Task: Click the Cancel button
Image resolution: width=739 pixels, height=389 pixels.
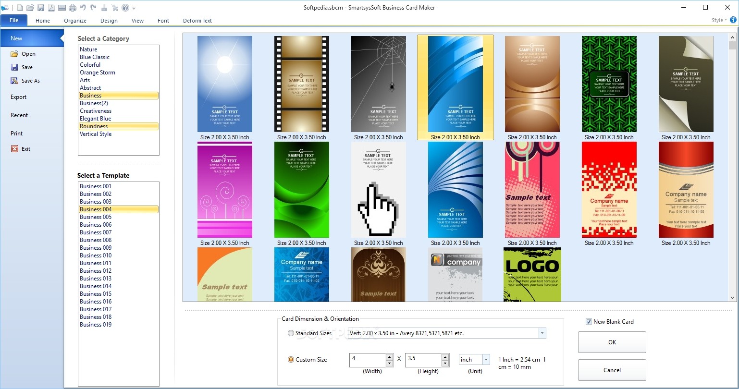Action: coord(612,370)
